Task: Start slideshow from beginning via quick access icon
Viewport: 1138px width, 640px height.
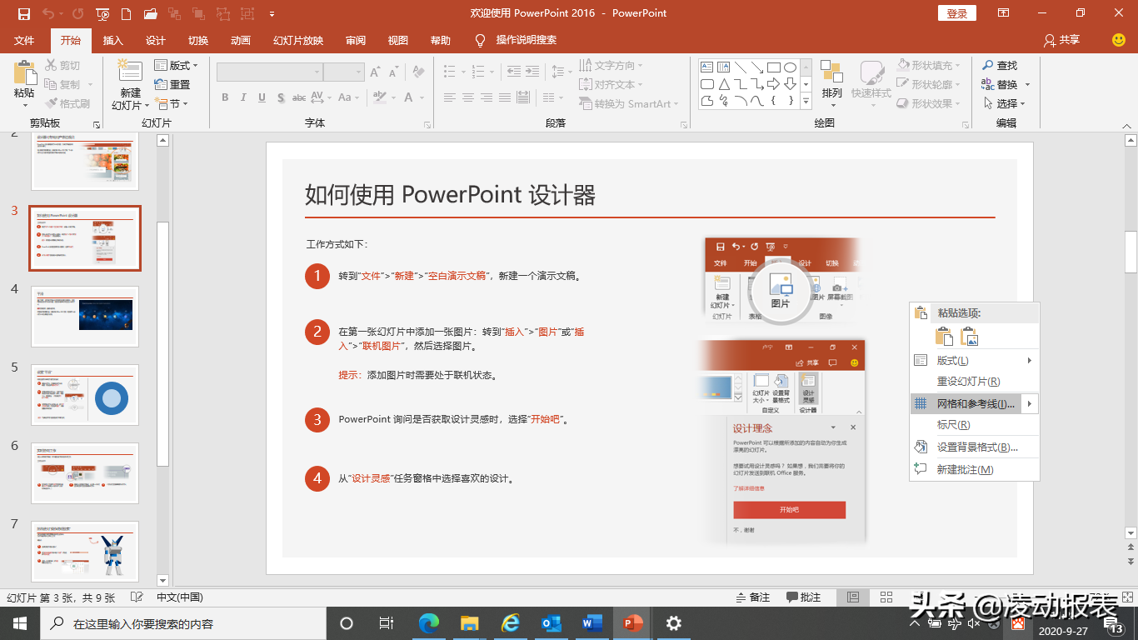Action: pyautogui.click(x=102, y=13)
